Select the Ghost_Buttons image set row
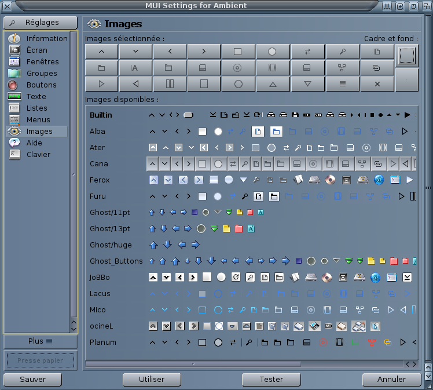Screen dimensions: 433x390 click(252, 261)
